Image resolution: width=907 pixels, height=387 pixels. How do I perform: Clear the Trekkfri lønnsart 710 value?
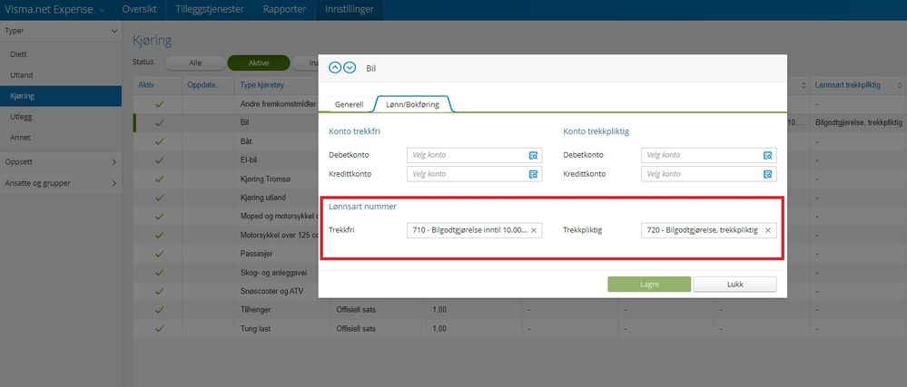click(533, 230)
